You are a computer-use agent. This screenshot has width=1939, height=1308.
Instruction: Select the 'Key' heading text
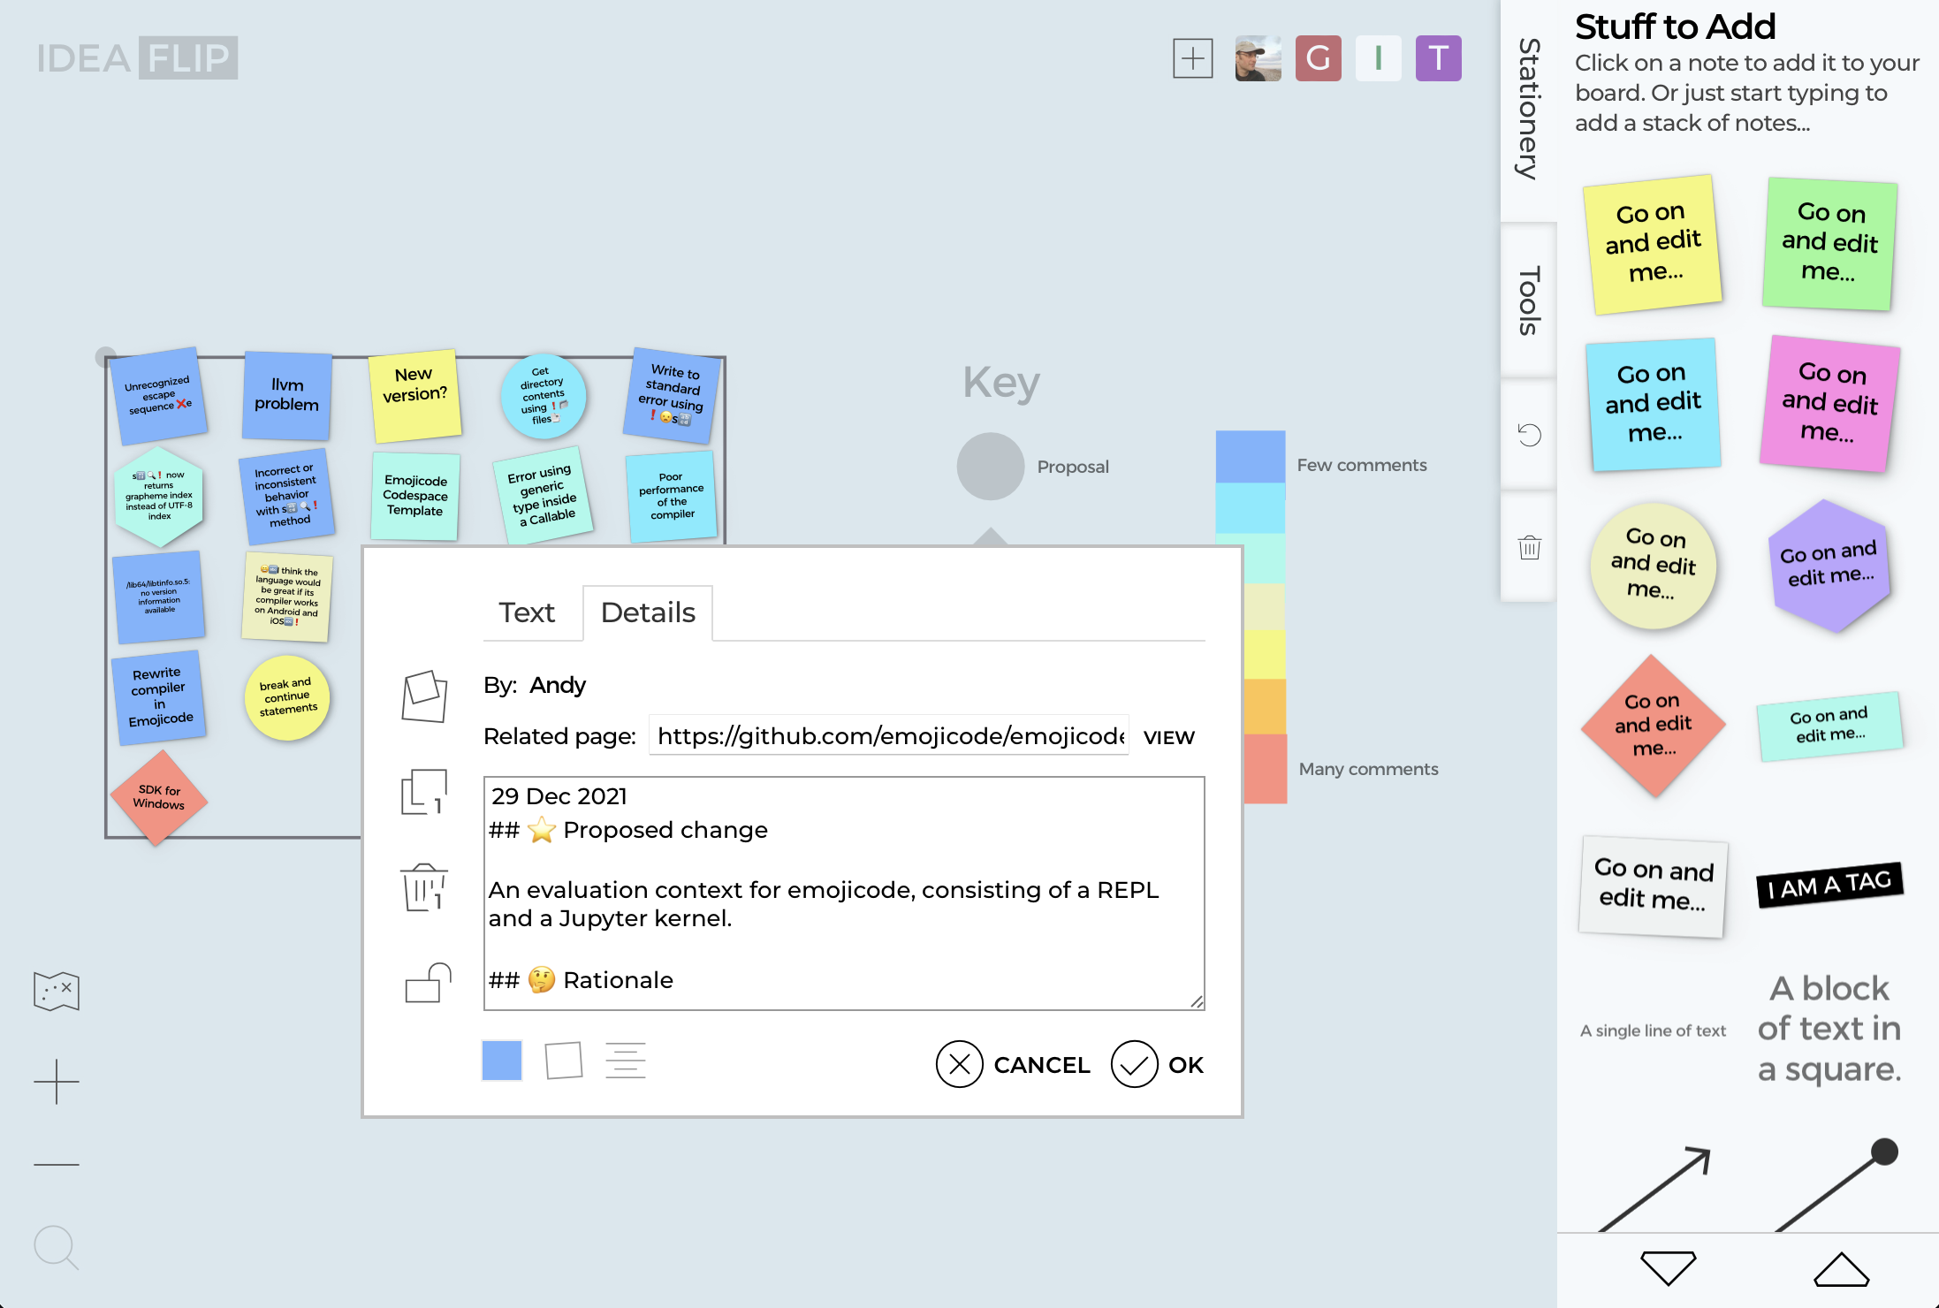(x=1000, y=383)
